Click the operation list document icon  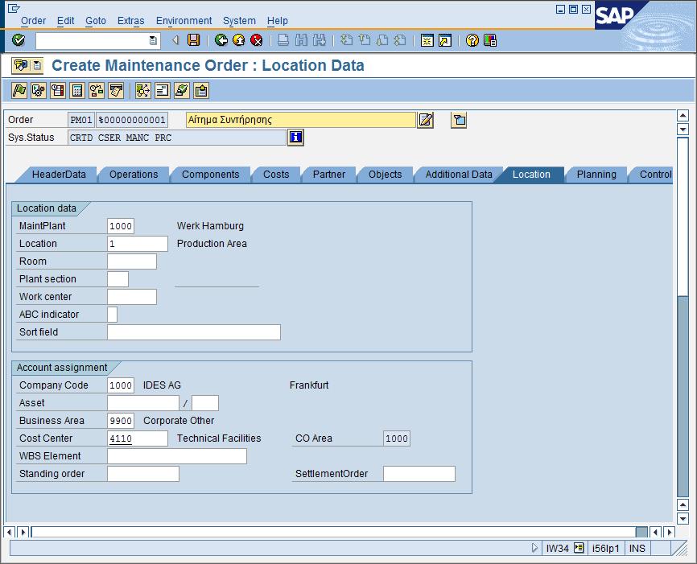163,91
